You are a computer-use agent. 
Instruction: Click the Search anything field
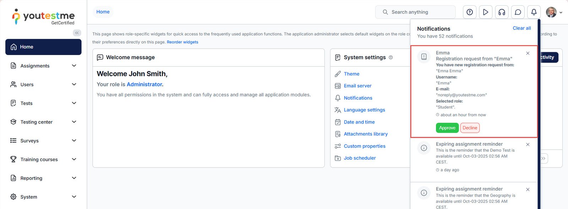(415, 12)
